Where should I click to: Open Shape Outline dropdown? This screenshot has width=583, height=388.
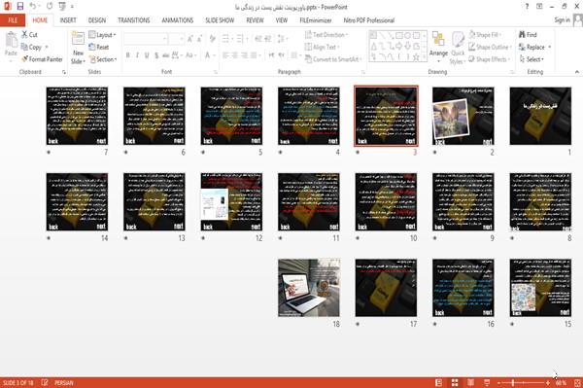pyautogui.click(x=490, y=47)
